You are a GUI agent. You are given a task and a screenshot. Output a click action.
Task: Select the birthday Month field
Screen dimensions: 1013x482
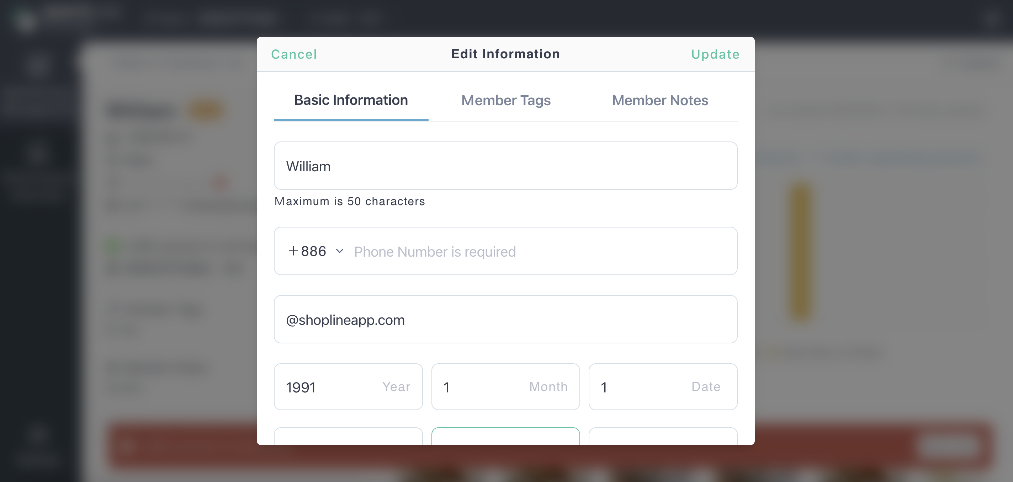point(505,387)
